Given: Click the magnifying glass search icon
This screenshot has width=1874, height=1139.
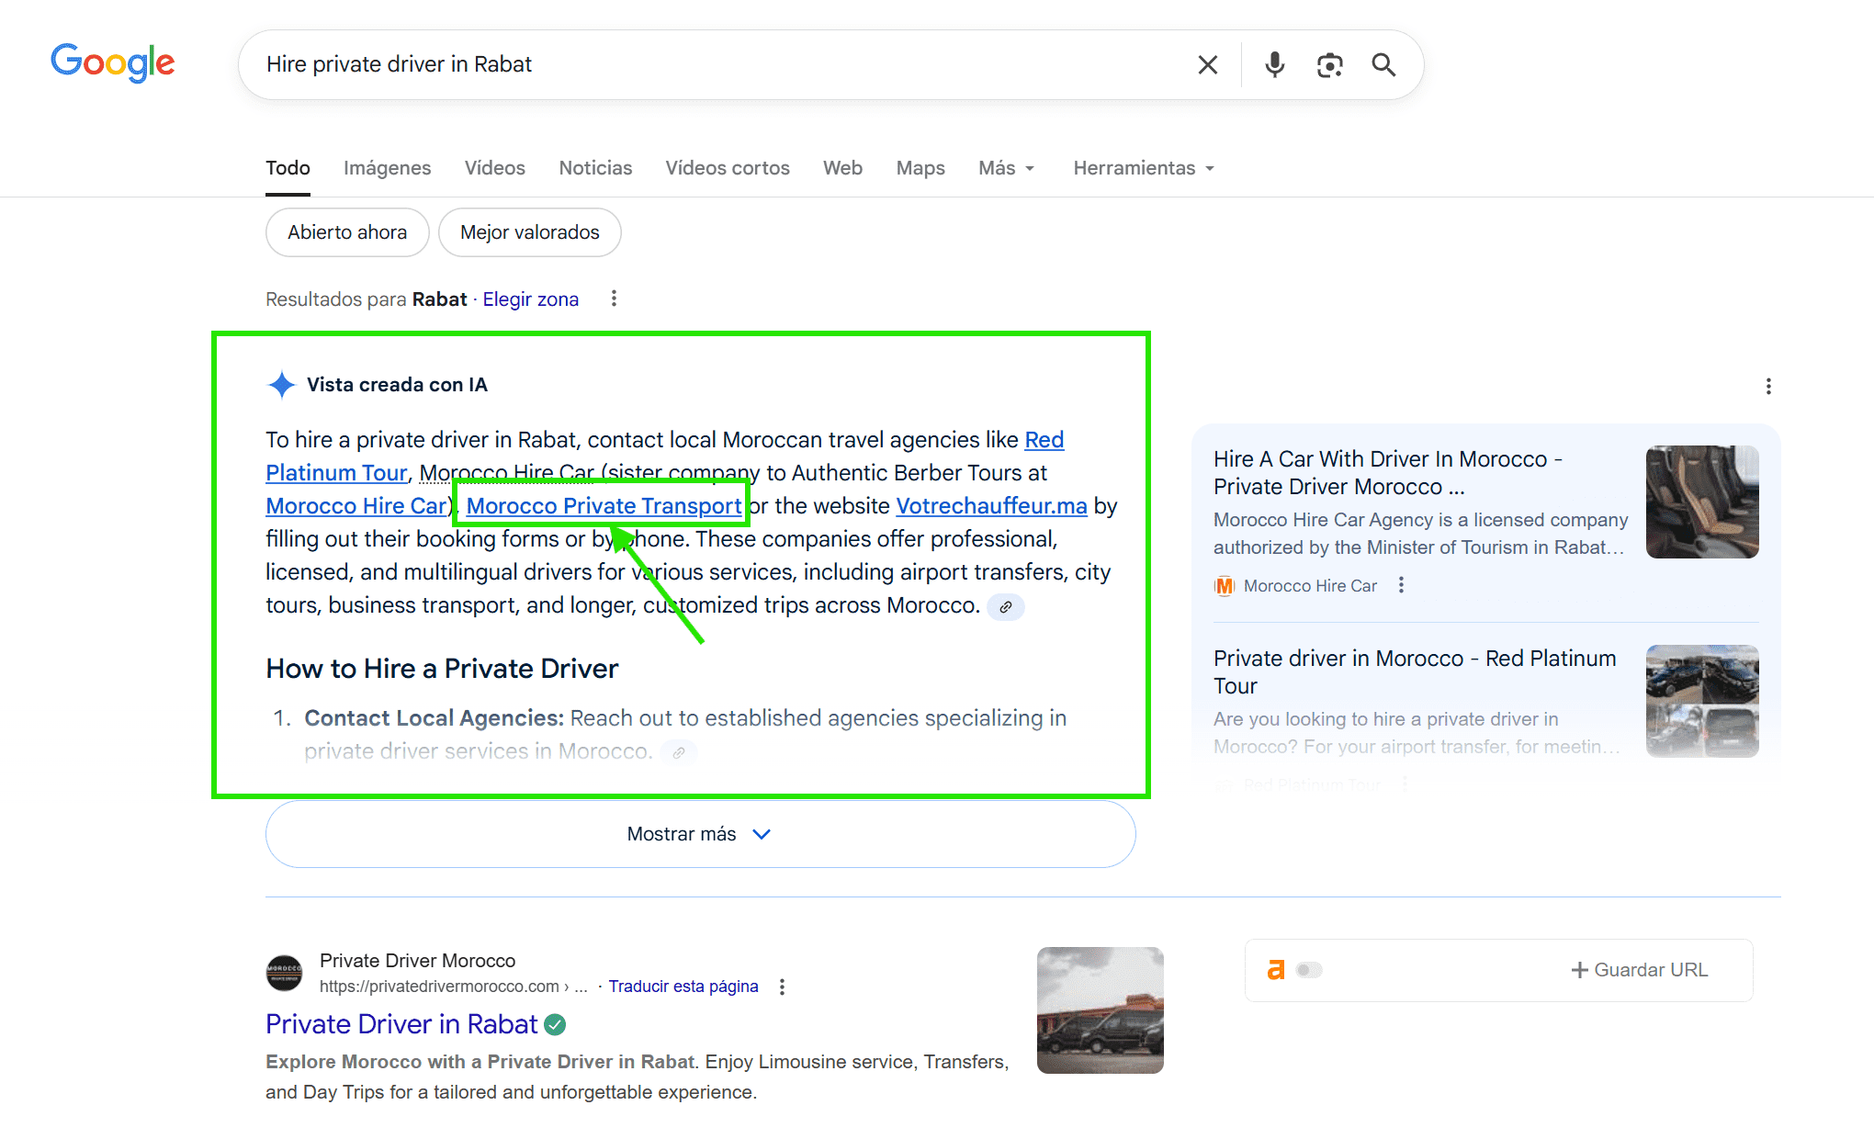Looking at the screenshot, I should [1383, 64].
